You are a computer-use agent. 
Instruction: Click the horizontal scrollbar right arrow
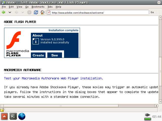tap(156, 106)
